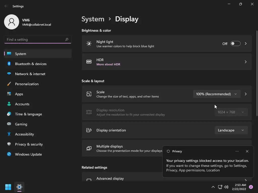Screen dimensions: 258x193
Task: Open the Display orientation dropdown
Action: 231,130
